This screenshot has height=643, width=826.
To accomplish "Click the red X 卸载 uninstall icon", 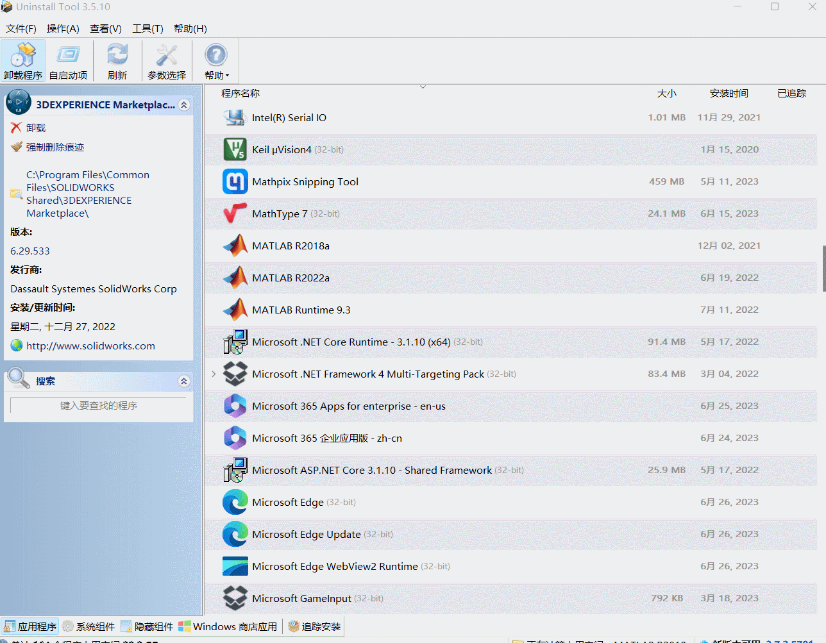I will 19,127.
